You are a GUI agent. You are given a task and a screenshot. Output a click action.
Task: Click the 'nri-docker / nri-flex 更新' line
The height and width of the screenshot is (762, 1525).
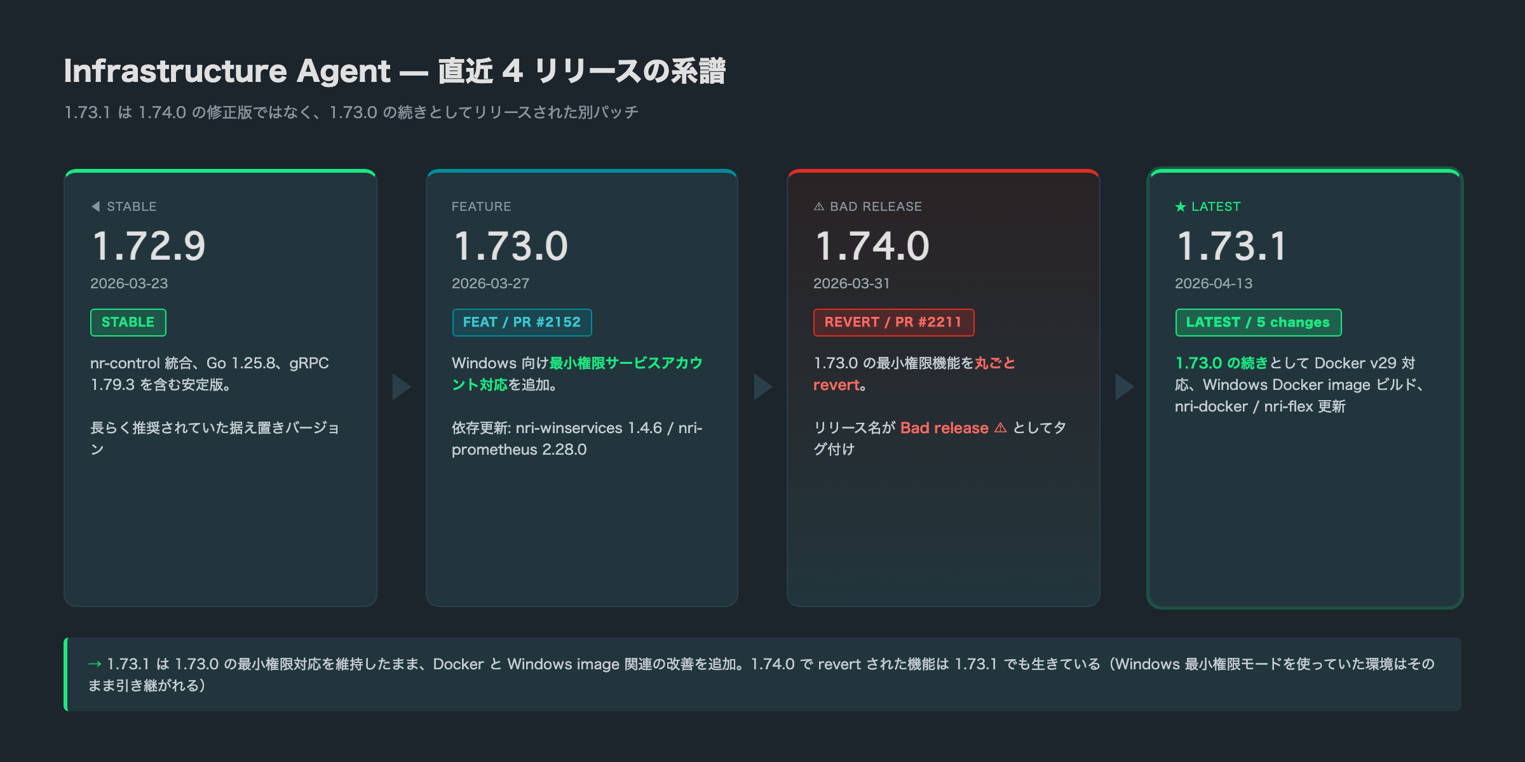click(1260, 406)
